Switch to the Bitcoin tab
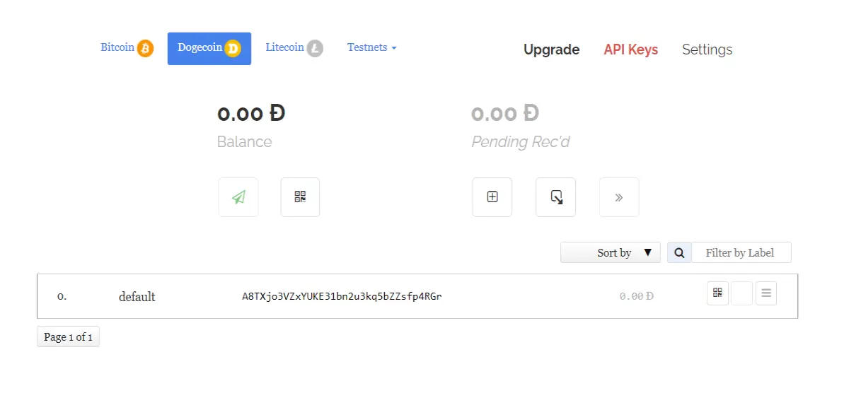 pos(127,48)
